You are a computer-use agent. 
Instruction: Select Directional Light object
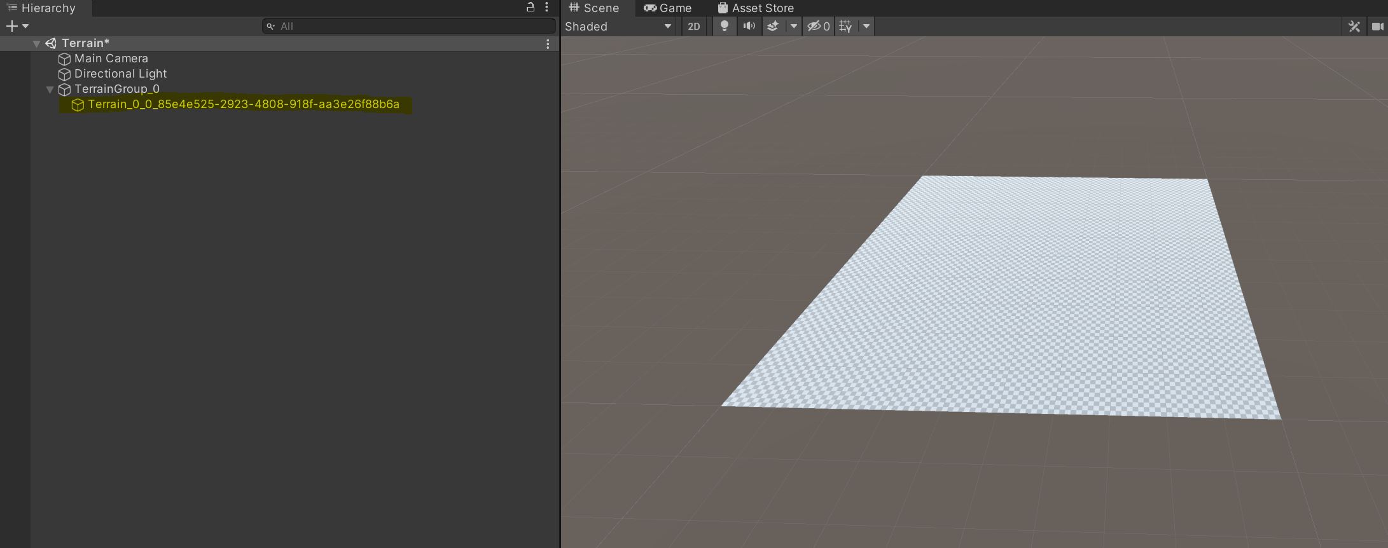(120, 74)
